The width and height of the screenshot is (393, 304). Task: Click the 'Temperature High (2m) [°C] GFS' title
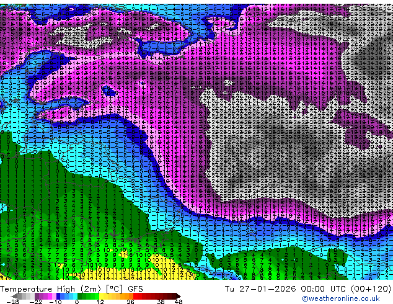[x=71, y=289]
